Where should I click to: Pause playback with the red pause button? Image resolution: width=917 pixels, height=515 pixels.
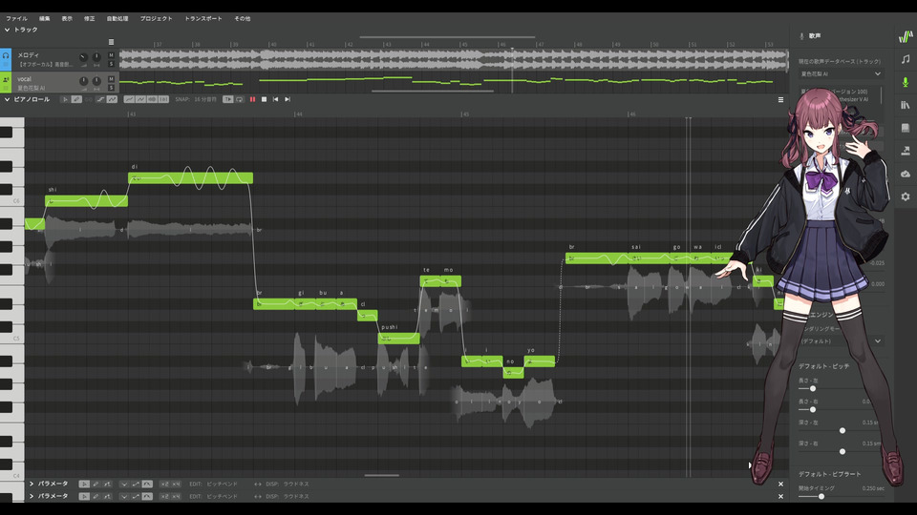(252, 99)
